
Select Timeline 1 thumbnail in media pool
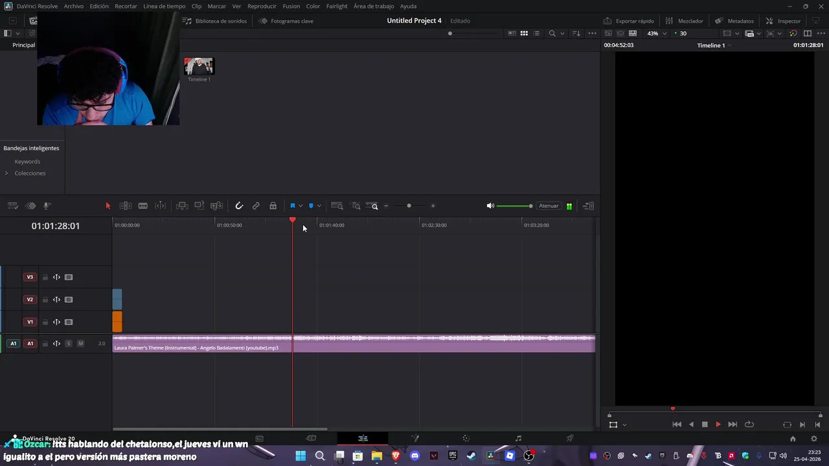point(199,66)
